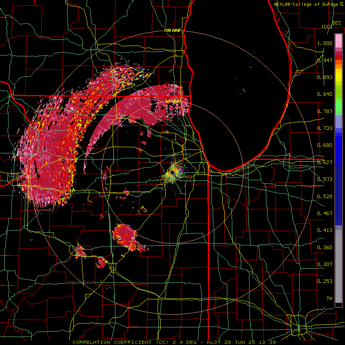
Task: Click the 0.733 scale value
Action: 325,128
